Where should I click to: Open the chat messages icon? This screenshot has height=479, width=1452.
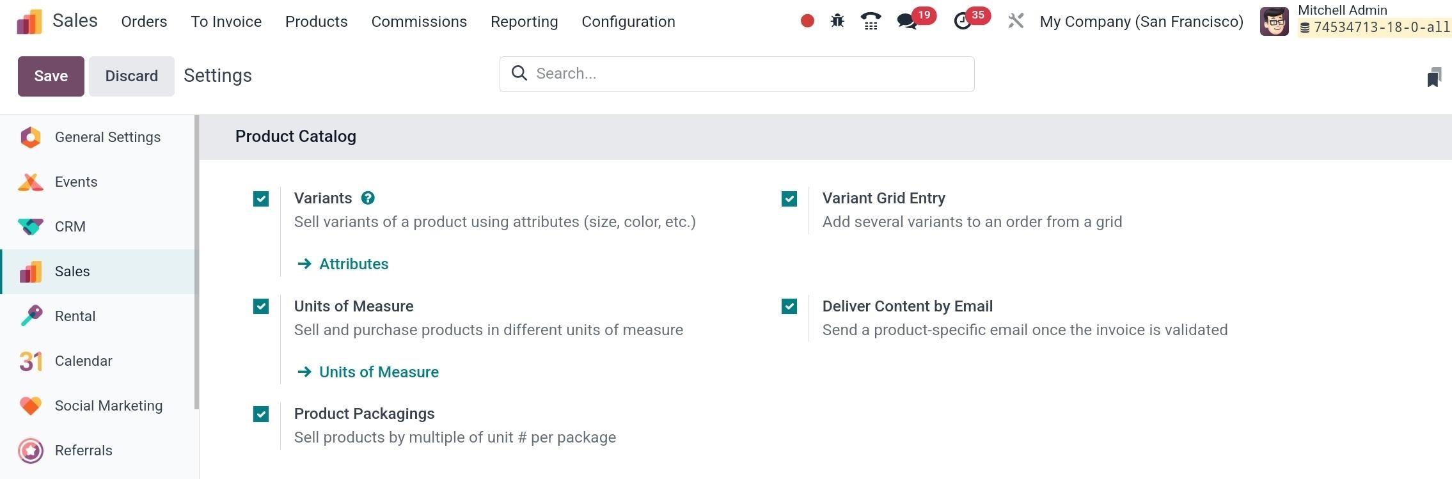[x=906, y=22]
